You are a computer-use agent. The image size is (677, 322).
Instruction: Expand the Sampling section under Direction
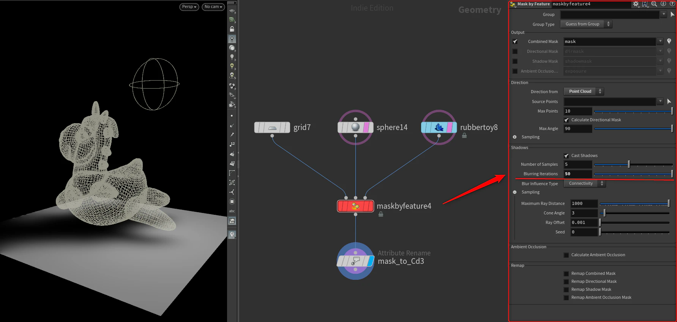point(515,137)
